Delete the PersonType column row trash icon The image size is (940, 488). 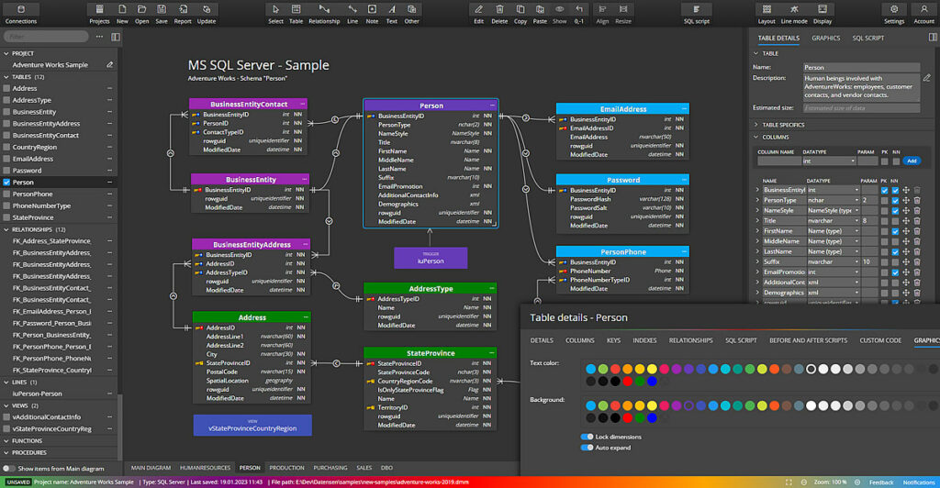point(917,201)
